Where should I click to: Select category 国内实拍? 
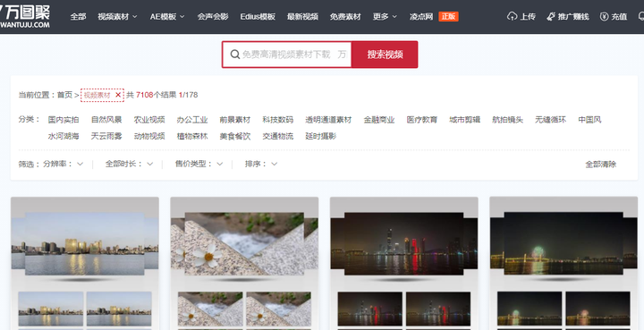[x=64, y=120]
